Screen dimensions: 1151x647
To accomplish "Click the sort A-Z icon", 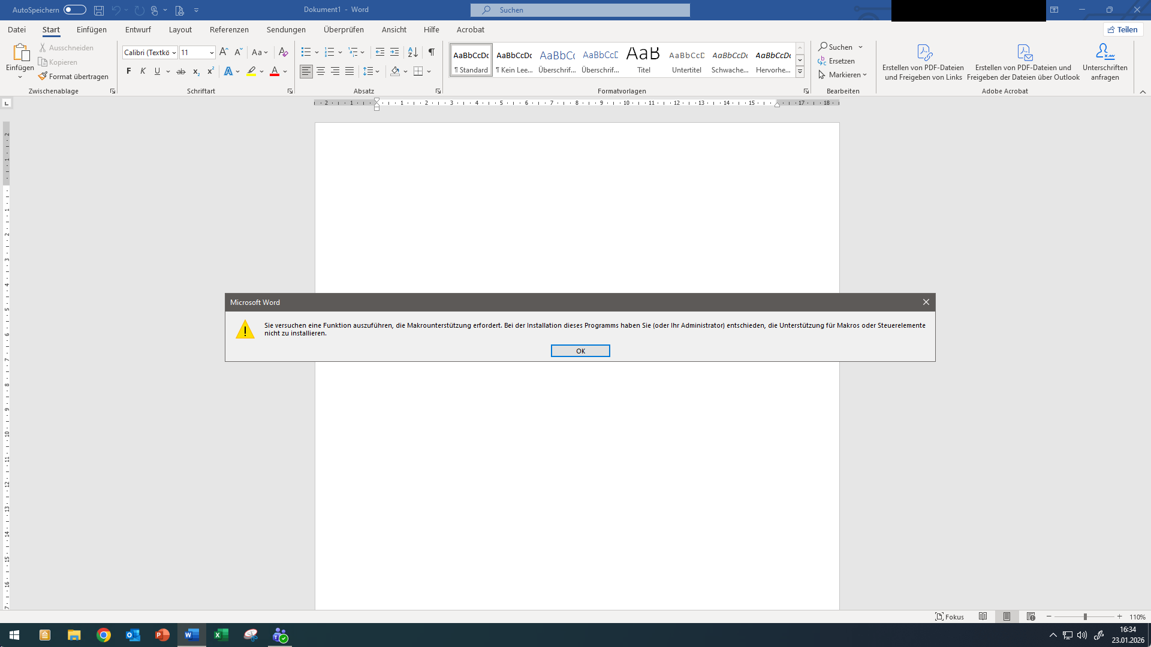I will point(412,52).
